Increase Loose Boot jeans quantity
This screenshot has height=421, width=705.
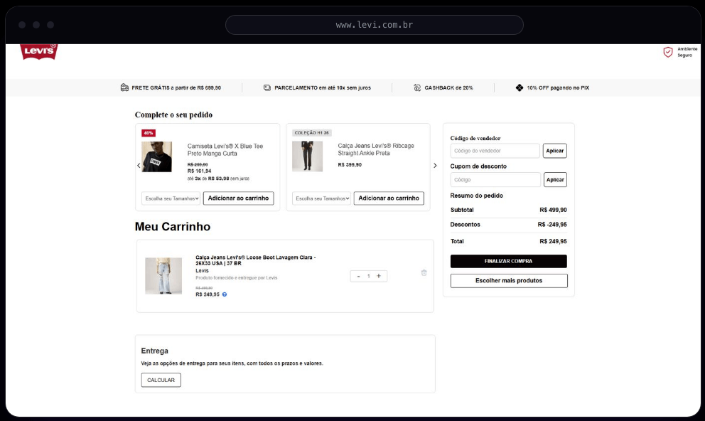[379, 276]
